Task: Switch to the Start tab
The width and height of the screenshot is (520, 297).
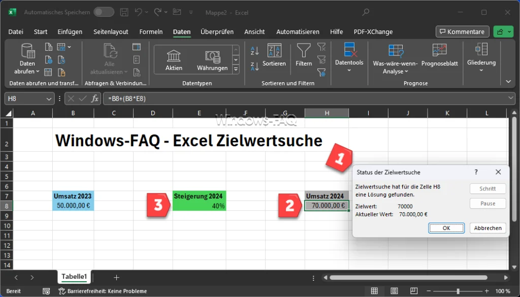Action: click(41, 32)
